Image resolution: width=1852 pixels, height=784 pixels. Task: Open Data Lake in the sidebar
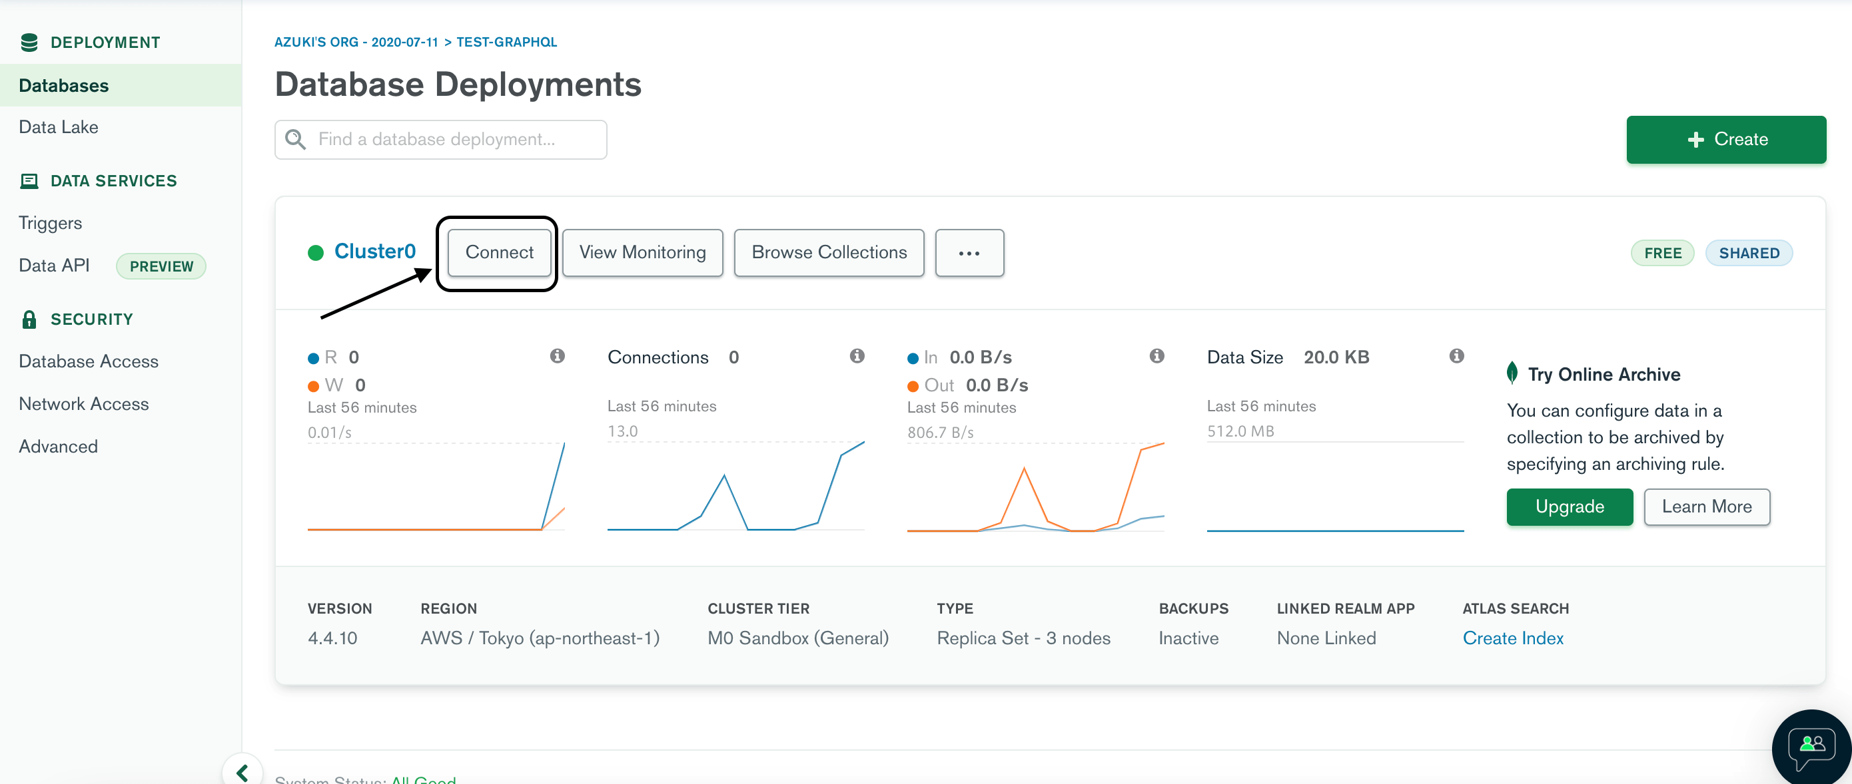(59, 127)
